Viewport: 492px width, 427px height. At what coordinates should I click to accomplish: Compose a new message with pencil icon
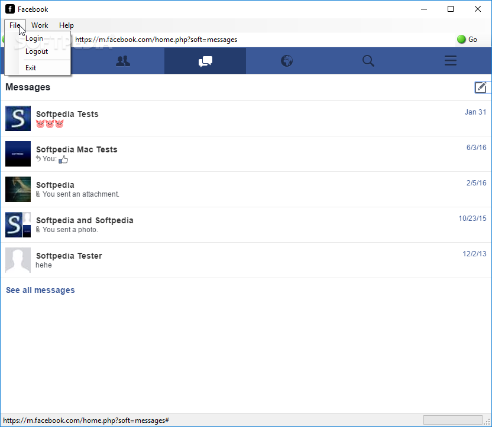tap(481, 87)
